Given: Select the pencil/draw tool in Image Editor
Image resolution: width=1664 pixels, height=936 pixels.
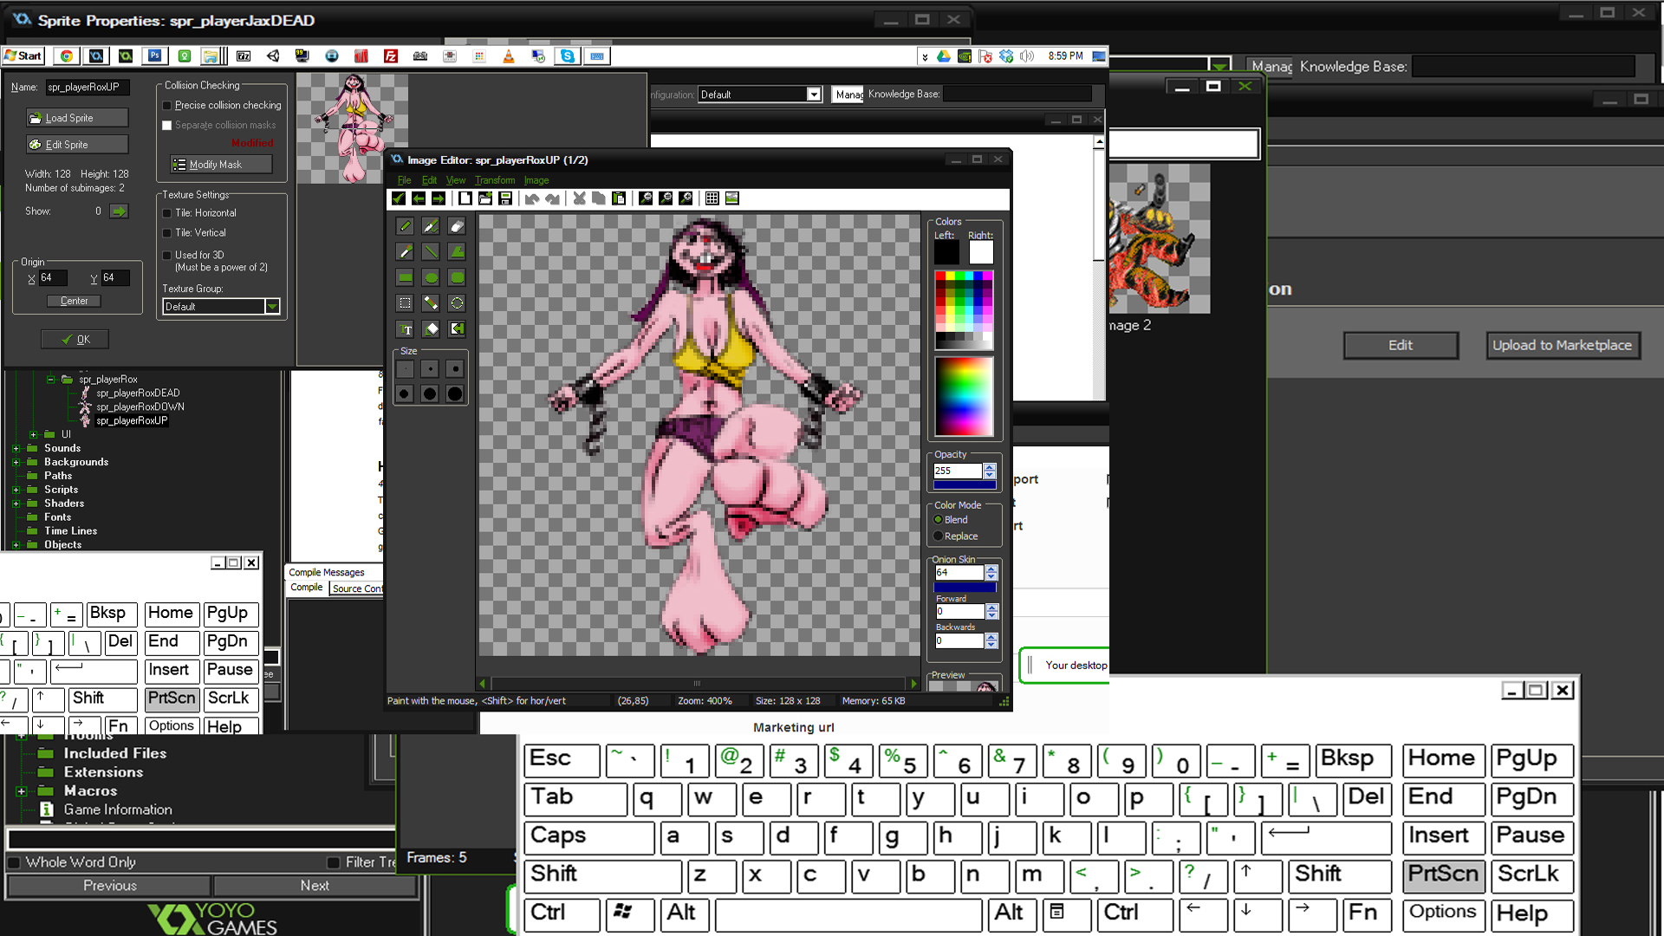Looking at the screenshot, I should 405,225.
